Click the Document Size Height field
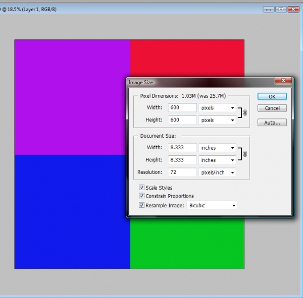303x298 pixels. (x=182, y=160)
